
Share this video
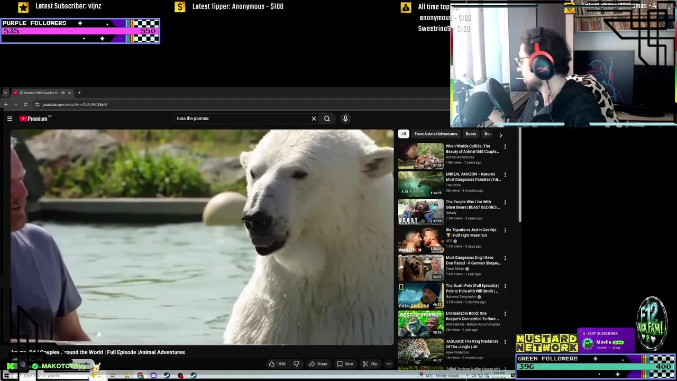click(x=318, y=364)
